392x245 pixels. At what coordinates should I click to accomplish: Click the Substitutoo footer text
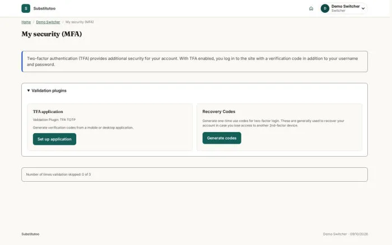tap(30, 234)
